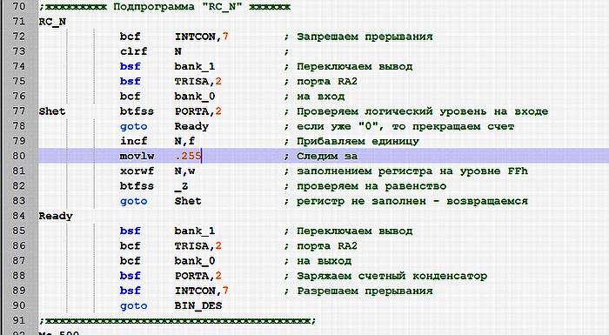This screenshot has height=335, width=609.
Task: Click line number 72 in the gutter
Action: [x=18, y=37]
